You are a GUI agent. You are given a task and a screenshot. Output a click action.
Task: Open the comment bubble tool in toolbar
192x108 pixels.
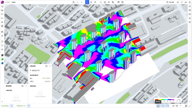click(x=118, y=2)
